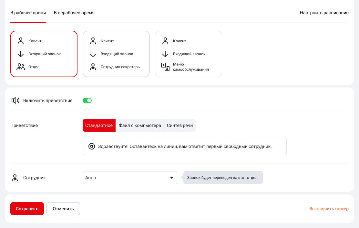Viewport: 359px width, 228px height.
Task: Open the В рабочее время tab
Action: [28, 13]
